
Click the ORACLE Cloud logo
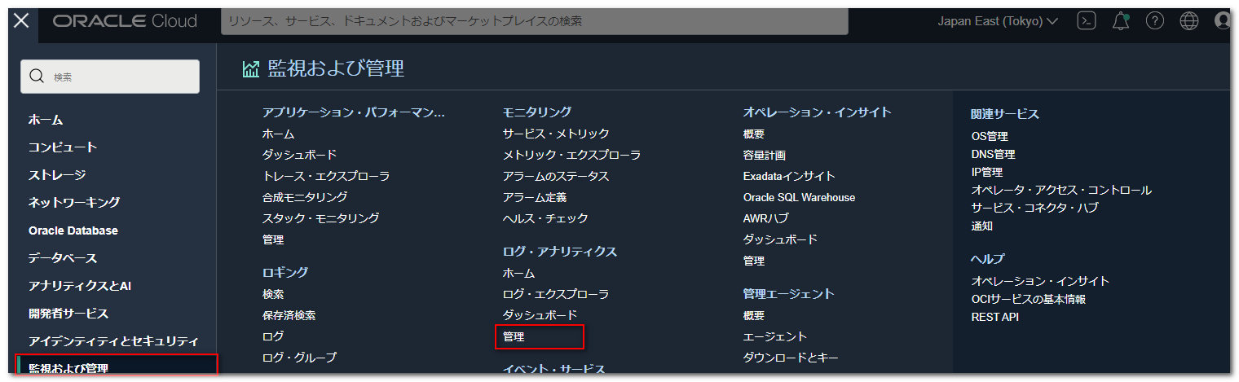click(125, 21)
